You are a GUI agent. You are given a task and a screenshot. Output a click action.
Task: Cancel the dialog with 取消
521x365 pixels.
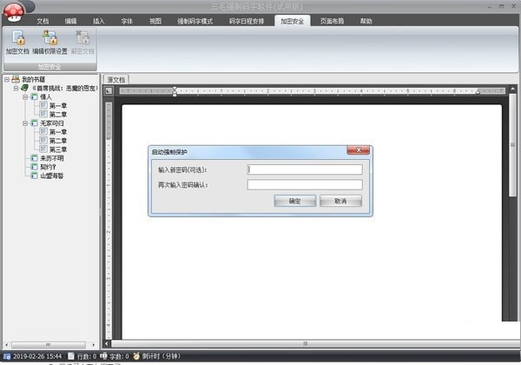click(340, 201)
